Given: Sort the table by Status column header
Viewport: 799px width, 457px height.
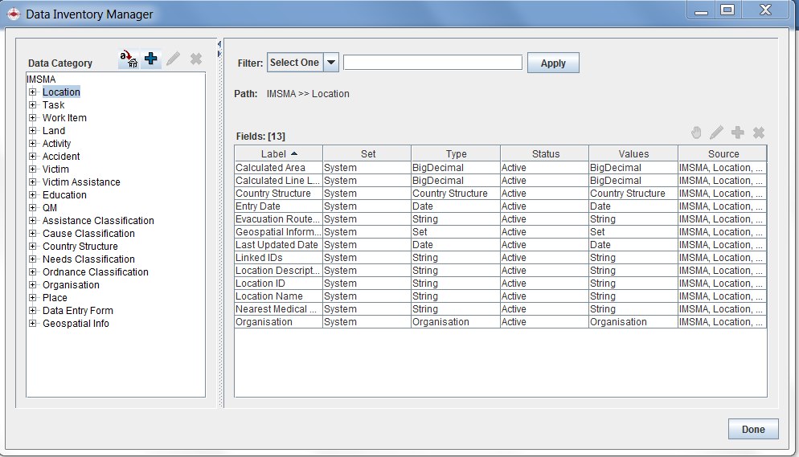Looking at the screenshot, I should [x=545, y=153].
